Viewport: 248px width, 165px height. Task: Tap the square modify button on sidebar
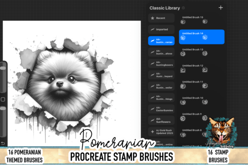(3, 99)
